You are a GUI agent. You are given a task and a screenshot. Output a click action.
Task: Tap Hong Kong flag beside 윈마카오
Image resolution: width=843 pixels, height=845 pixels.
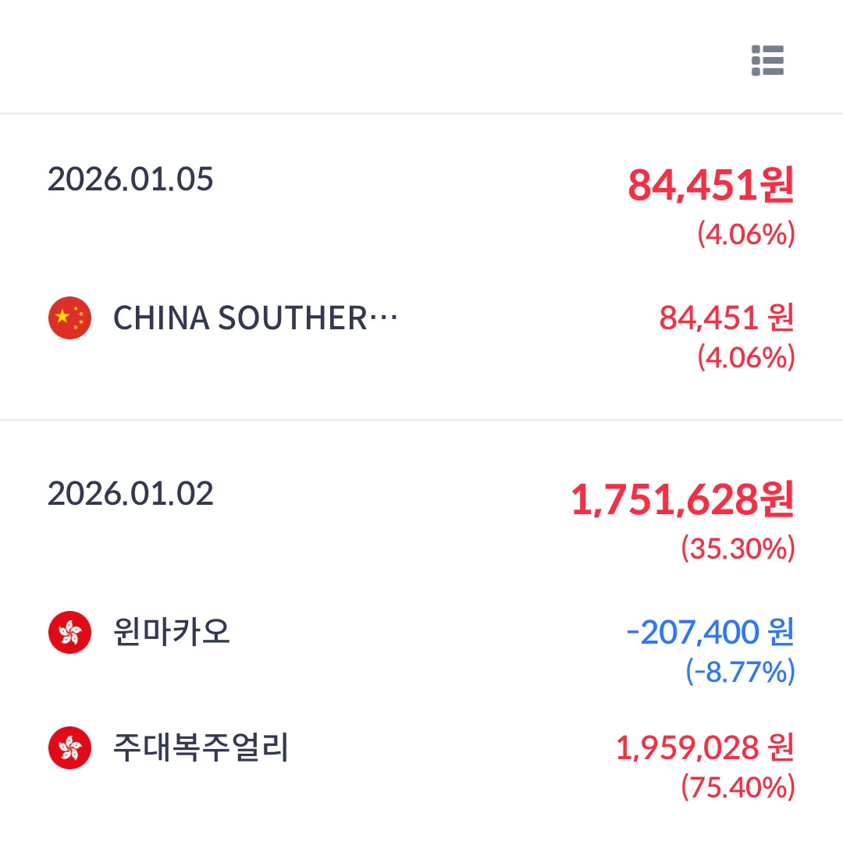tap(69, 632)
